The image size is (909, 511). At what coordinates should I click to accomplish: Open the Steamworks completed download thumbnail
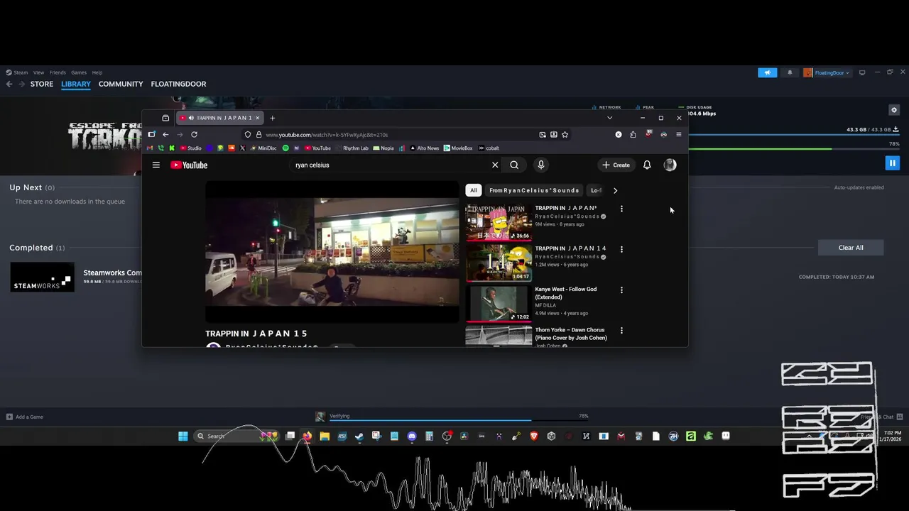click(42, 277)
